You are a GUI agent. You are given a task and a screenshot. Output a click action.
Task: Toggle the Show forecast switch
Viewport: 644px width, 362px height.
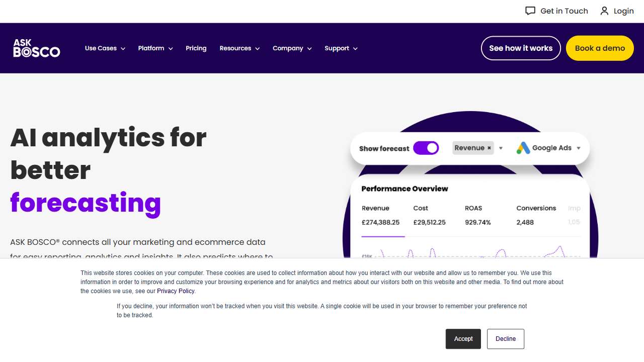(426, 148)
